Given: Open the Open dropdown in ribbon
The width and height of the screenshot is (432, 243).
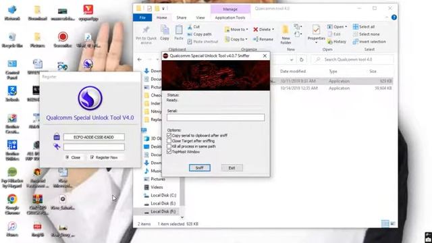Looking at the screenshot, I should [337, 27].
